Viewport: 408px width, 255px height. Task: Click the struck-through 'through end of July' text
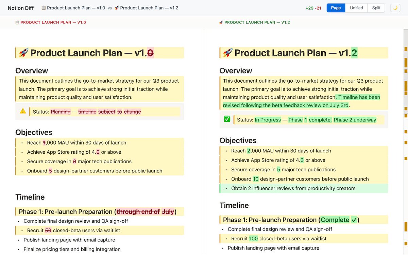145,211
